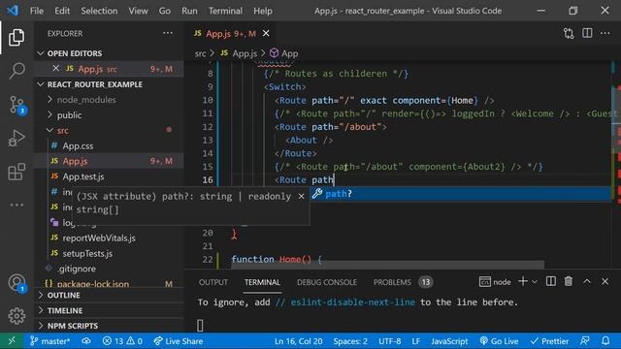The image size is (621, 349).
Task: Open editor more actions ellipsis
Action: point(605,33)
